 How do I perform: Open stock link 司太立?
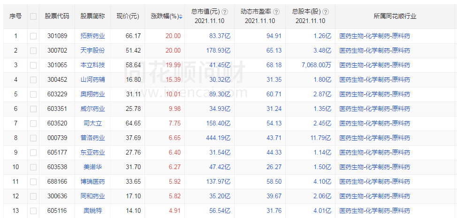pos(93,124)
